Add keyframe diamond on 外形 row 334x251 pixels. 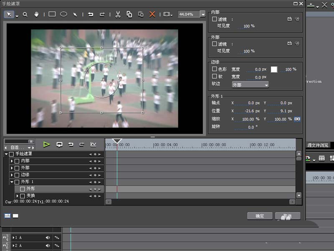point(95,190)
